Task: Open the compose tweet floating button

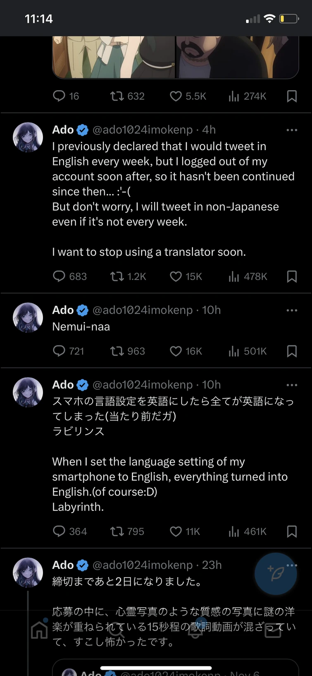Action: [x=276, y=574]
